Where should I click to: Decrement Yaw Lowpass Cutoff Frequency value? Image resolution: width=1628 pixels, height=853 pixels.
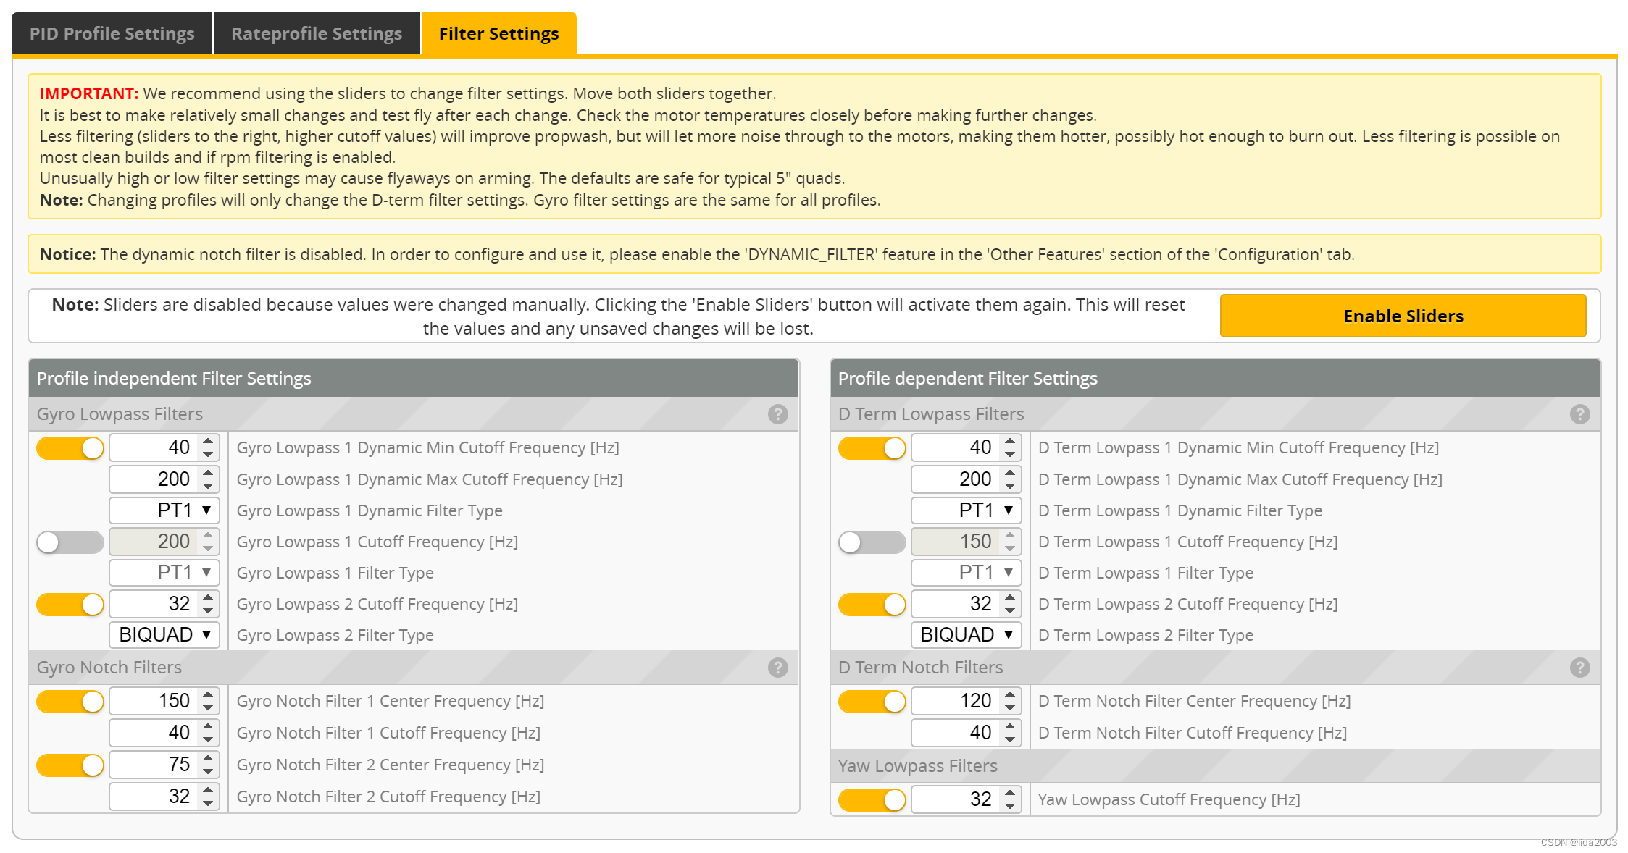(1010, 807)
